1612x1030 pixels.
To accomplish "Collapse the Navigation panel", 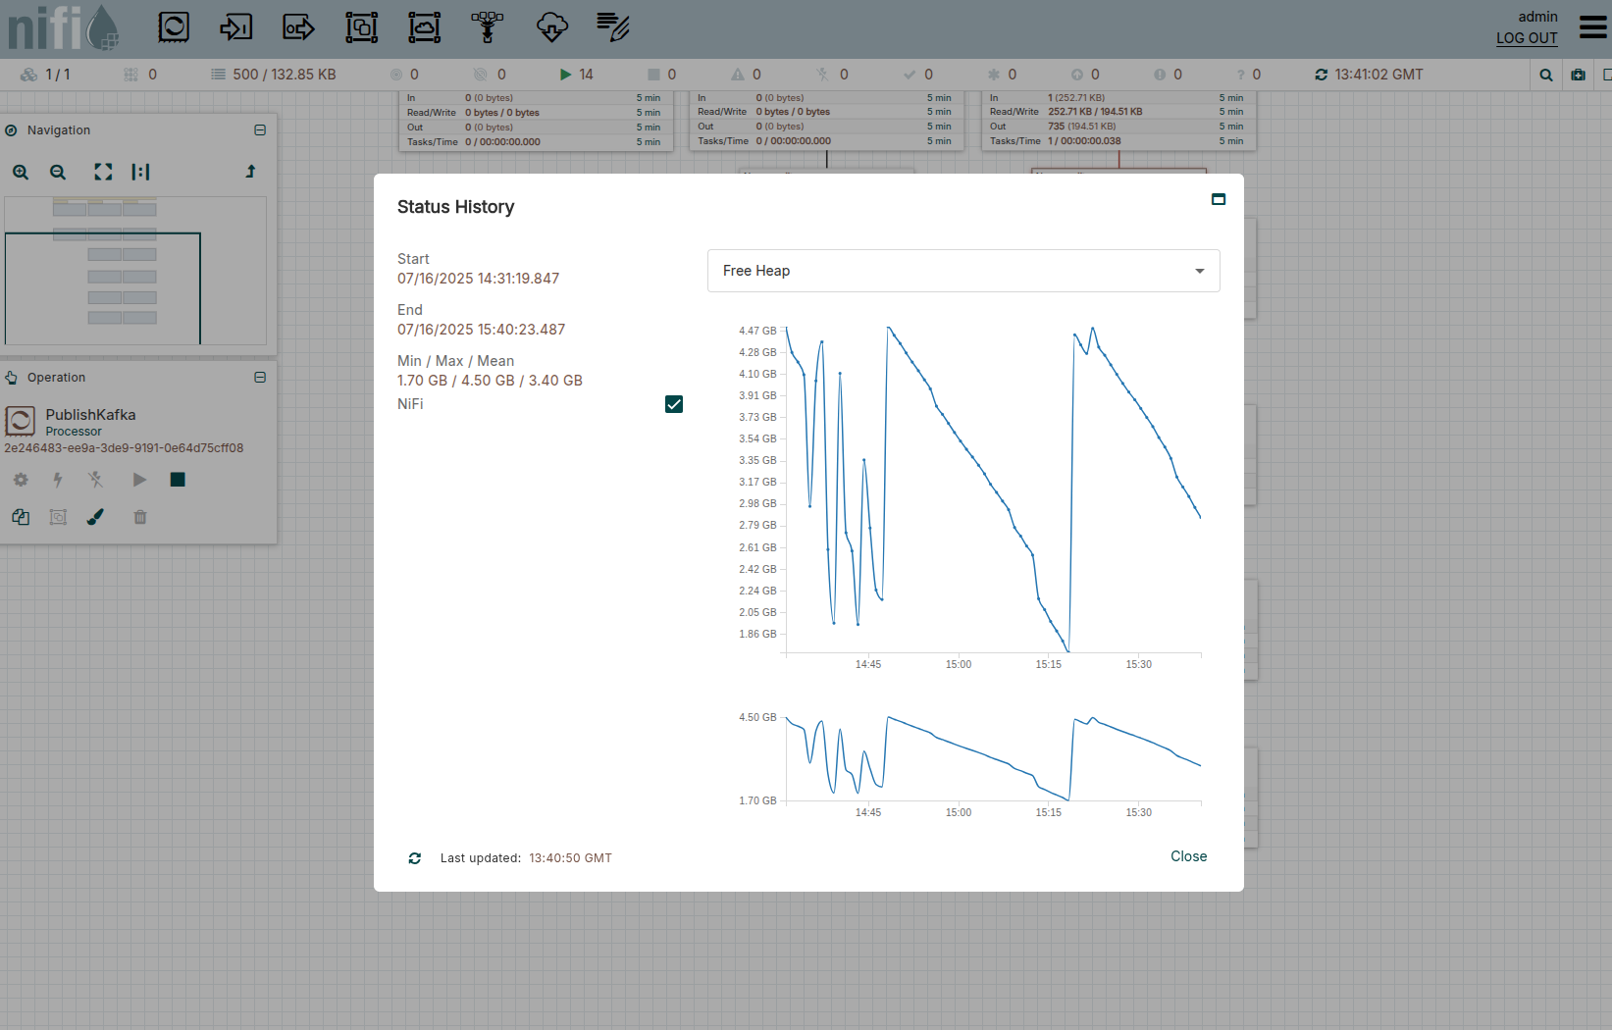I will [x=260, y=130].
